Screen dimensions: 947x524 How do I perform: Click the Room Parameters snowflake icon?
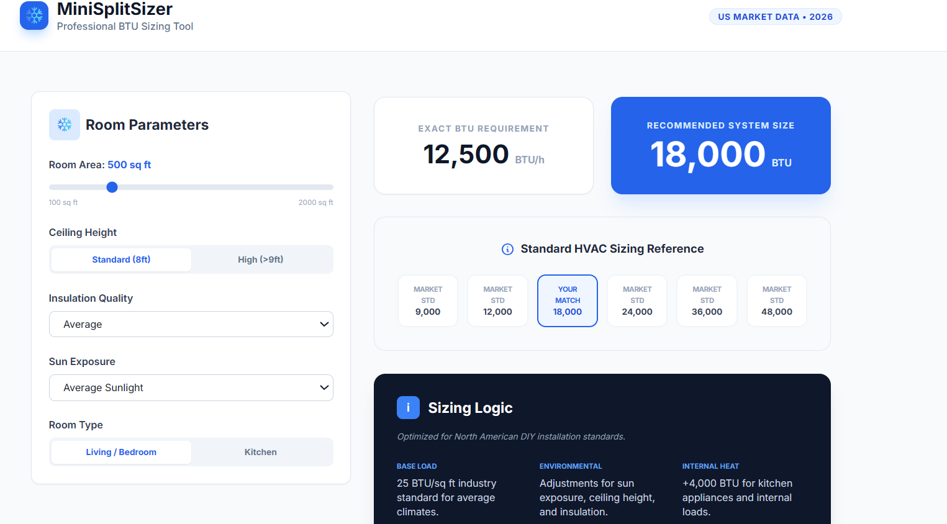tap(65, 125)
